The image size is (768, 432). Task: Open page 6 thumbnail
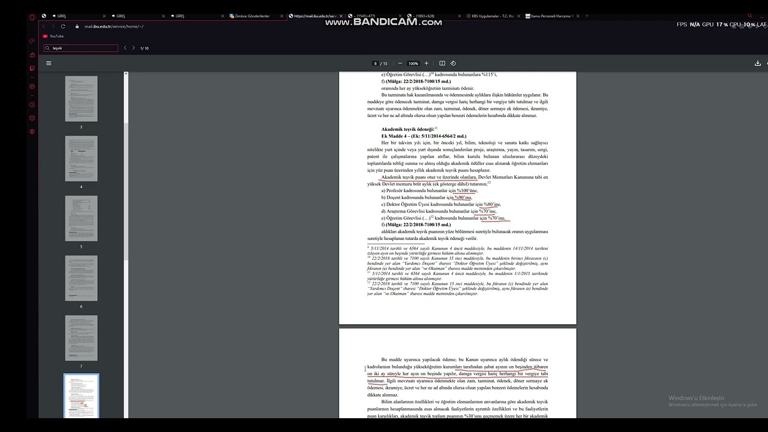(81, 278)
